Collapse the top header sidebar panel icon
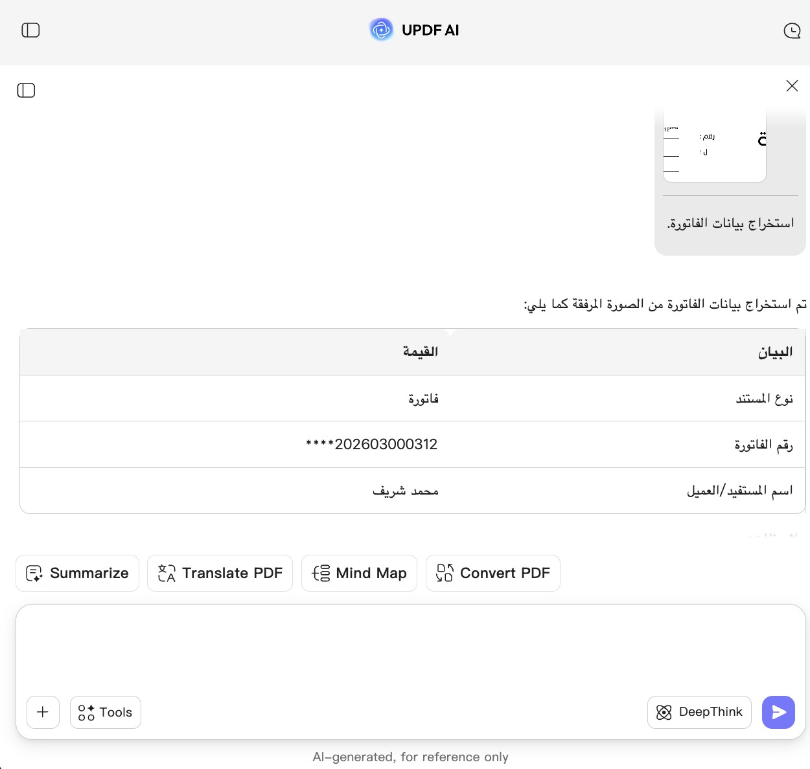Screen dimensions: 810x769 pos(30,30)
